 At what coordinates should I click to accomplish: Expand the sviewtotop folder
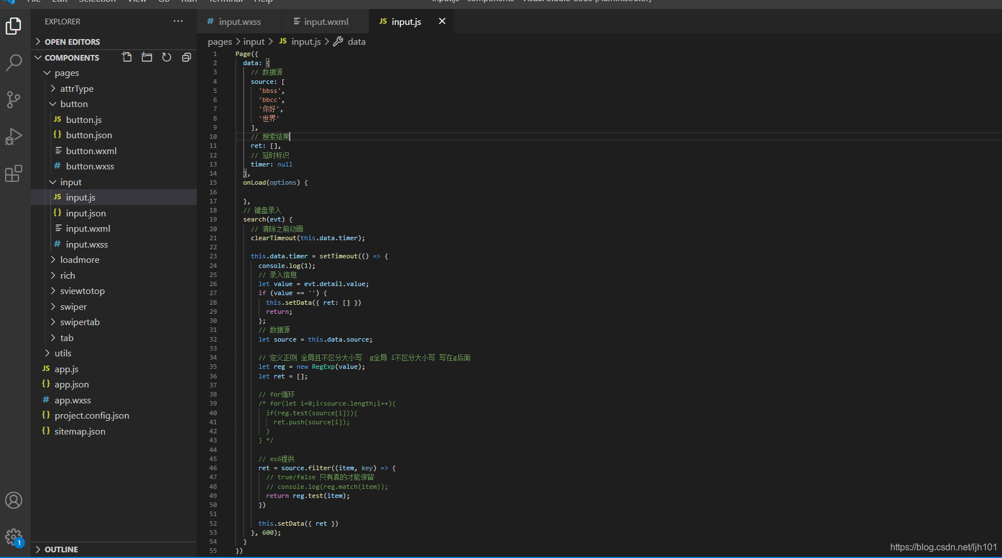tap(113, 291)
